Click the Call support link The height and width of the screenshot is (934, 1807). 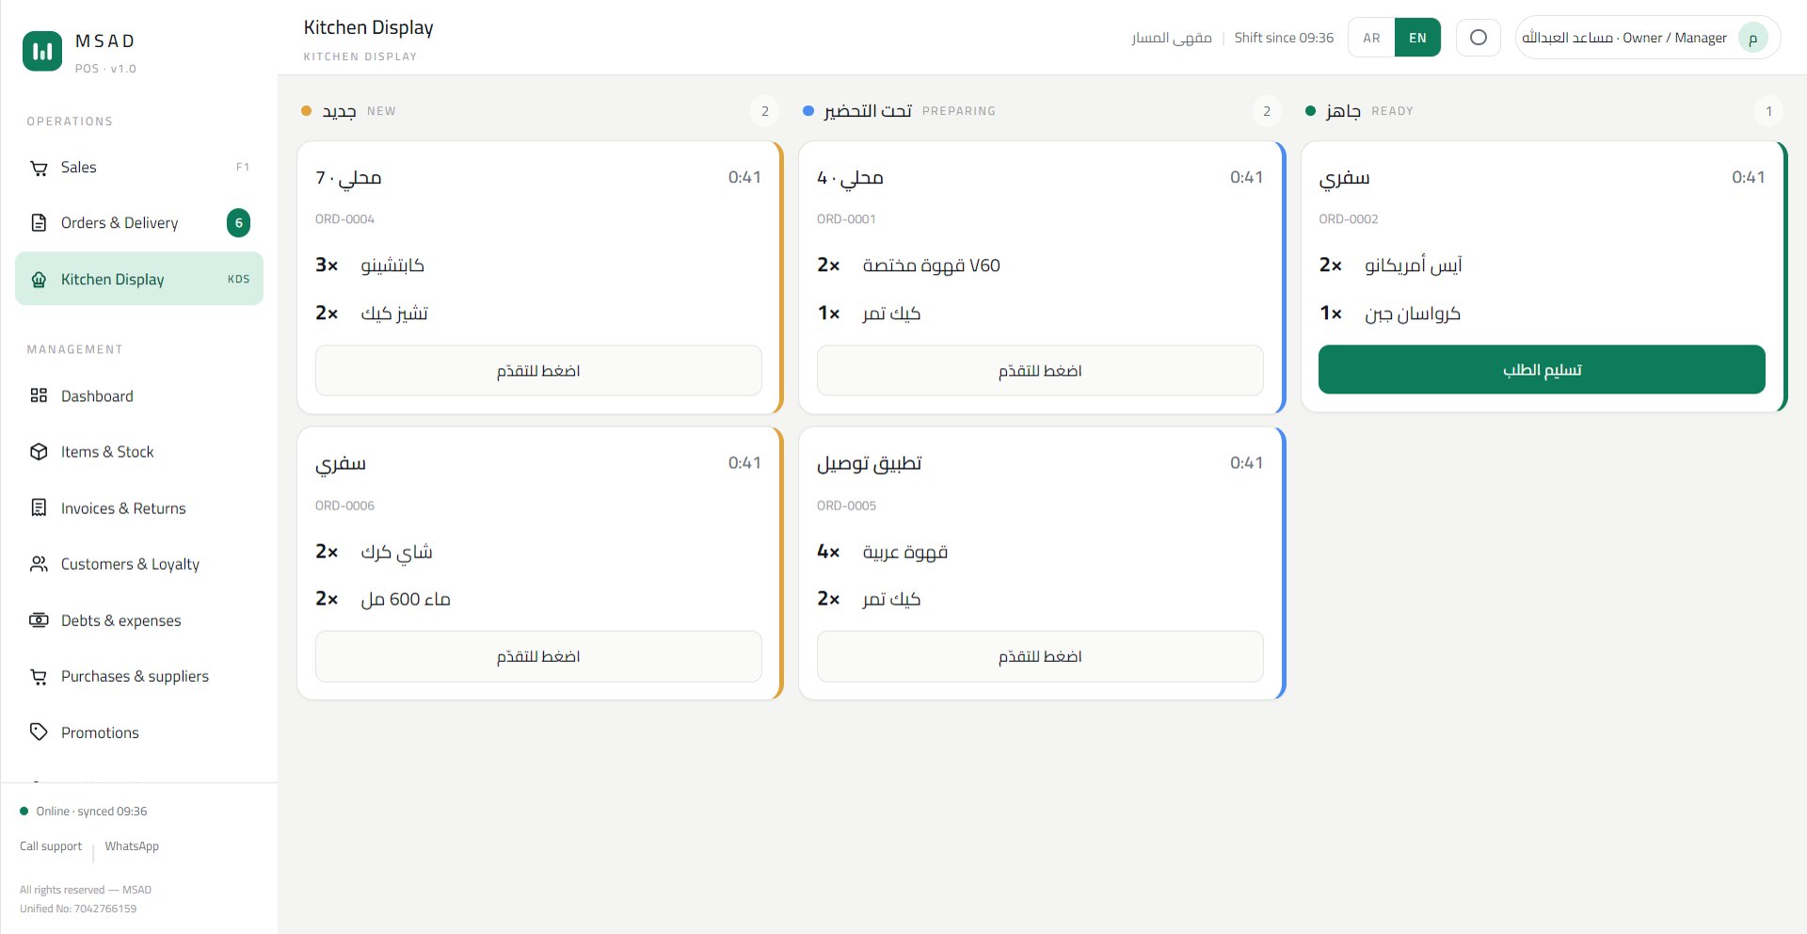point(51,846)
